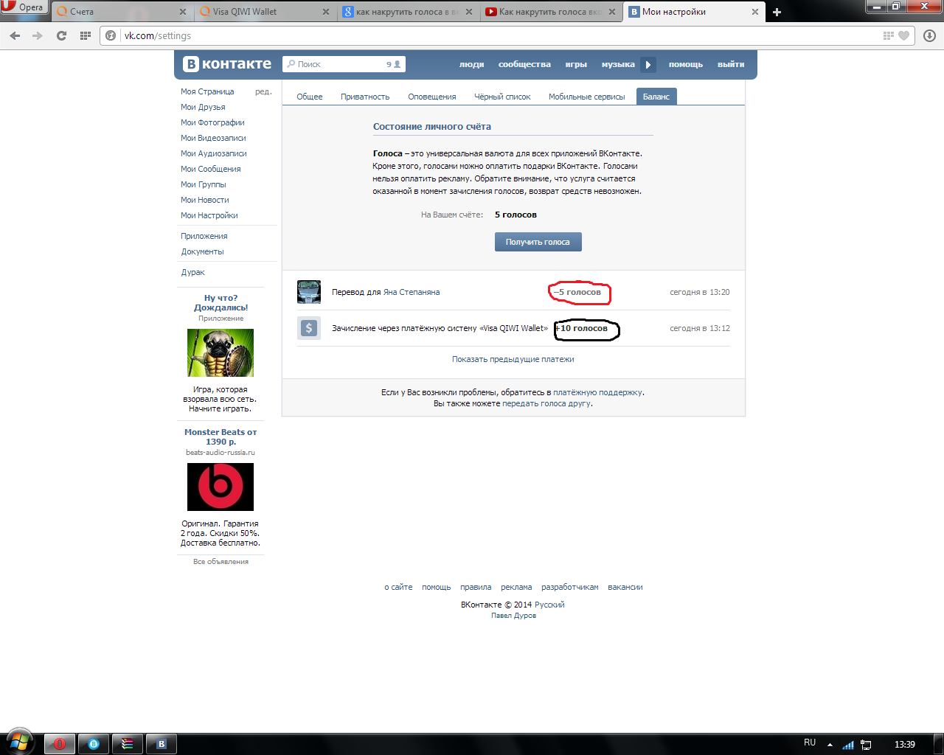Open the Opera menu button

pyautogui.click(x=24, y=7)
